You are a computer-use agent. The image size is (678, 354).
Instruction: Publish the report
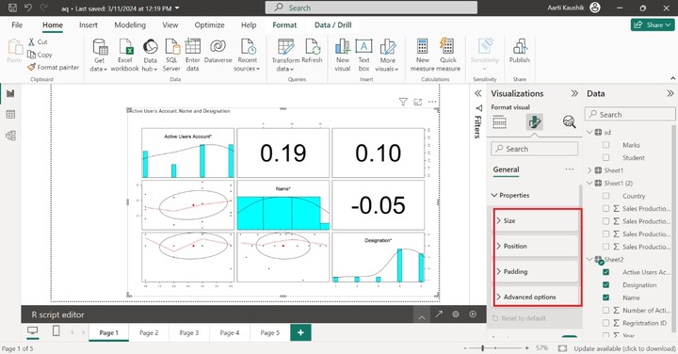(519, 51)
